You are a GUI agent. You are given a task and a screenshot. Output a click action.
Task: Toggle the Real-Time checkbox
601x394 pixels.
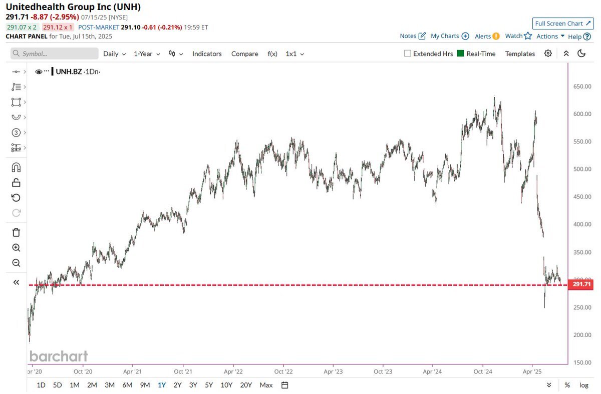[x=461, y=53]
